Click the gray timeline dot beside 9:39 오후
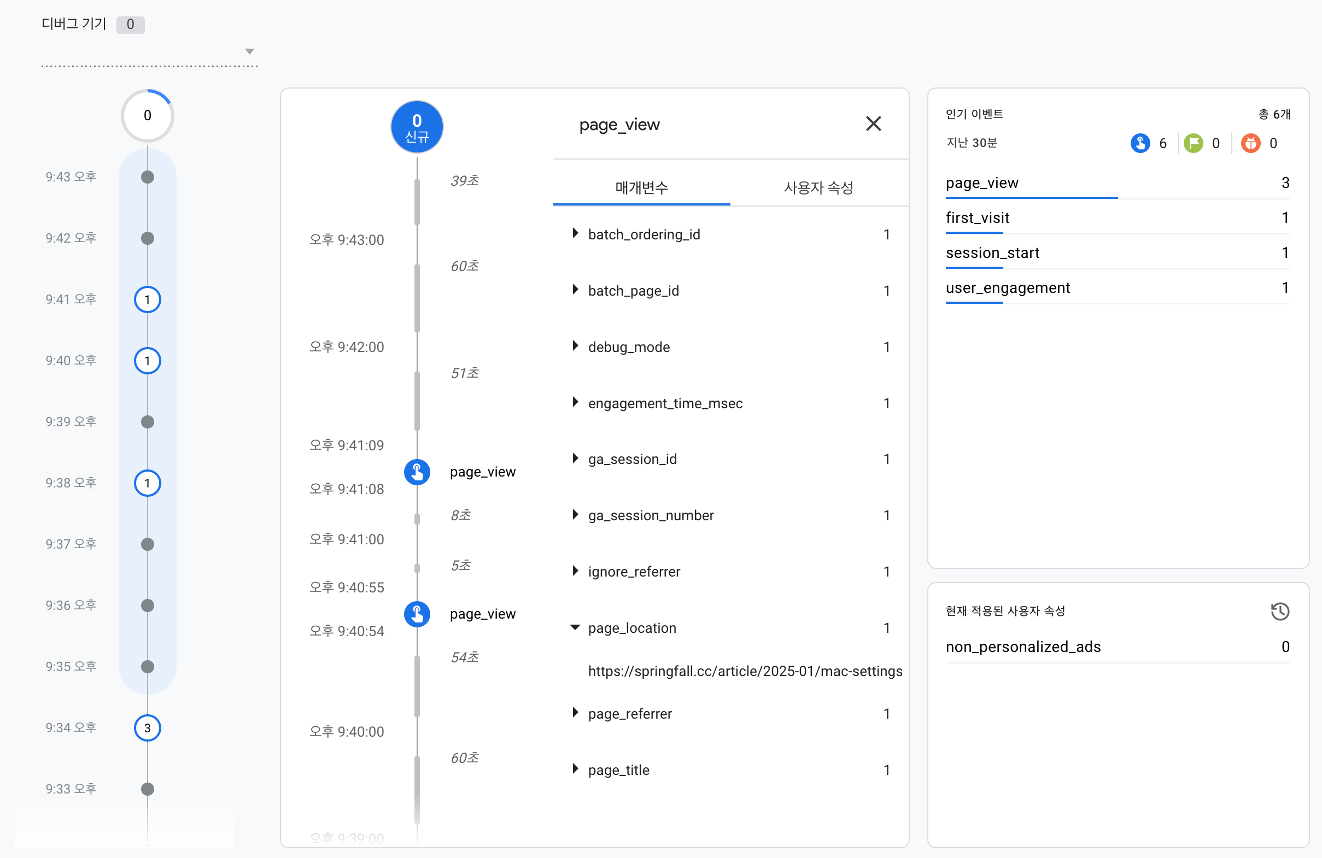Viewport: 1322px width, 858px height. [147, 422]
